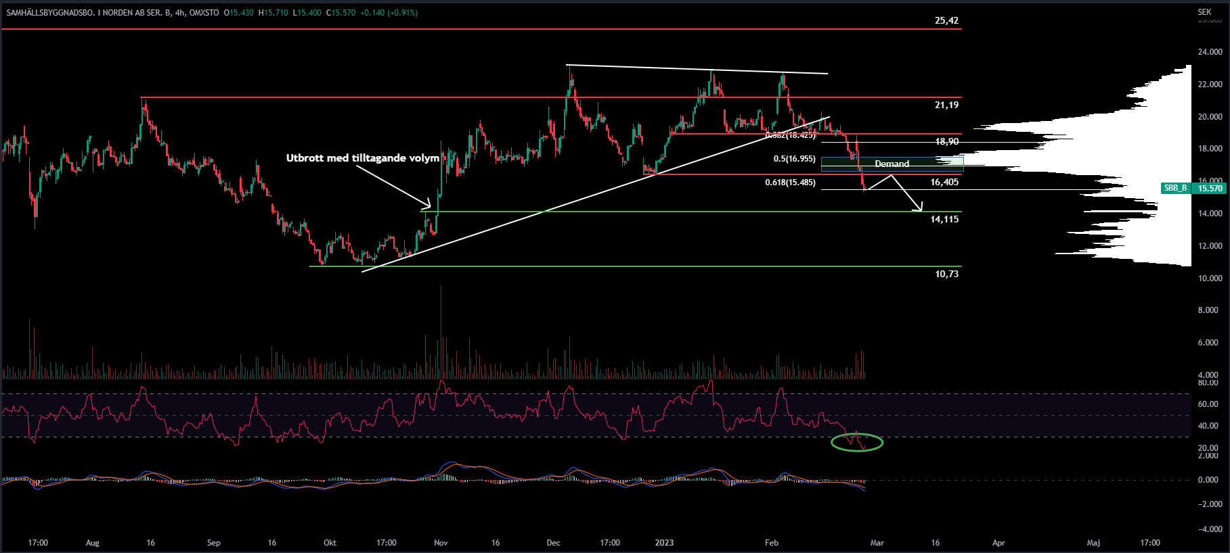Click the 24.000 mark on price scale

pyautogui.click(x=1210, y=52)
